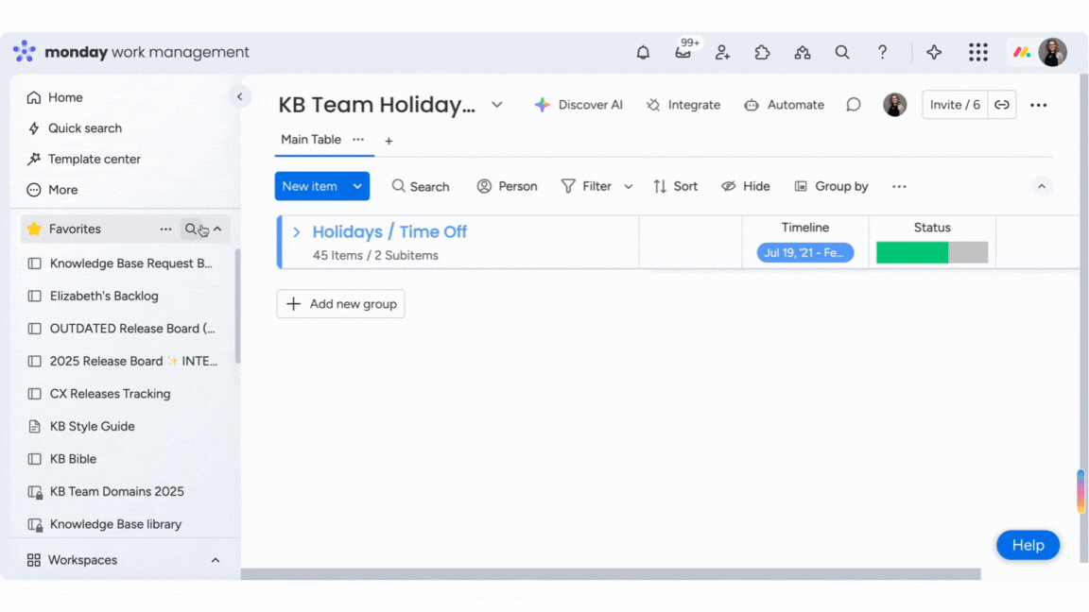Image resolution: width=1089 pixels, height=612 pixels.
Task: Click the Integrate button
Action: click(683, 105)
